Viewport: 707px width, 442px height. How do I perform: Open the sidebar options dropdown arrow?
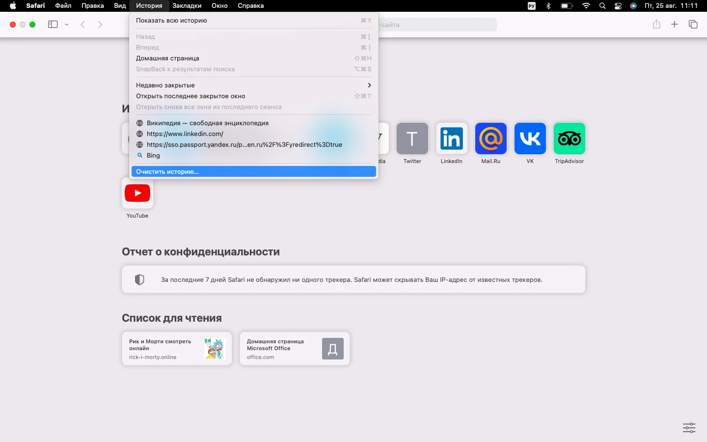[67, 25]
